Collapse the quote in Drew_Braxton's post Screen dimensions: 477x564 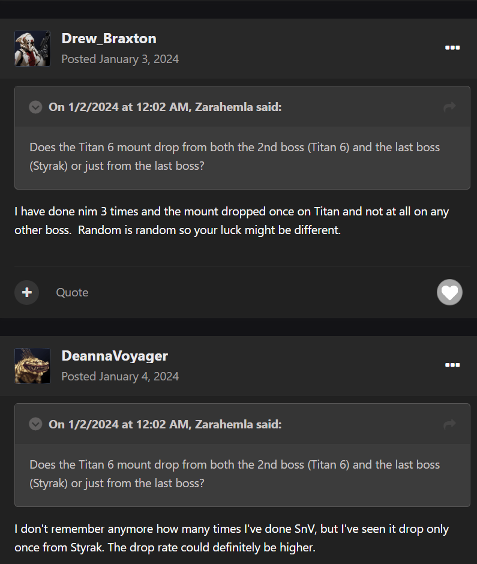point(36,107)
